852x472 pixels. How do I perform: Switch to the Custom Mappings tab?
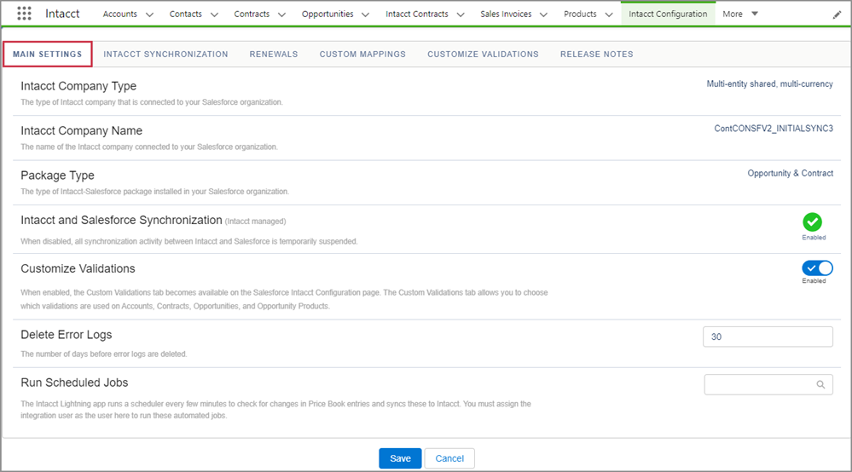click(362, 55)
